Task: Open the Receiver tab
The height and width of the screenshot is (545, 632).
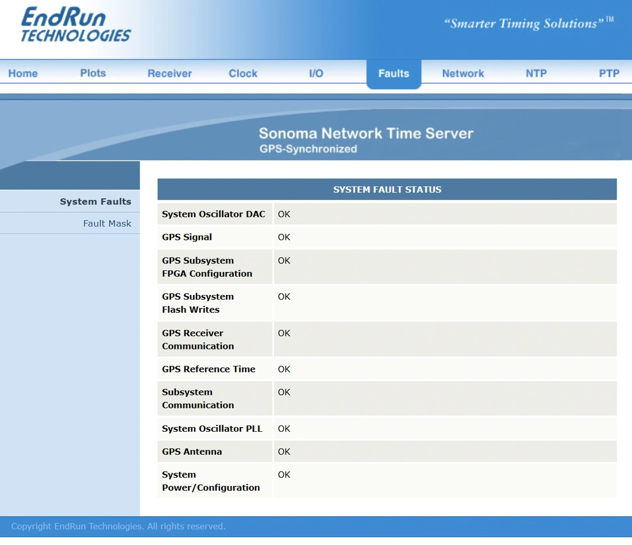Action: 169,74
